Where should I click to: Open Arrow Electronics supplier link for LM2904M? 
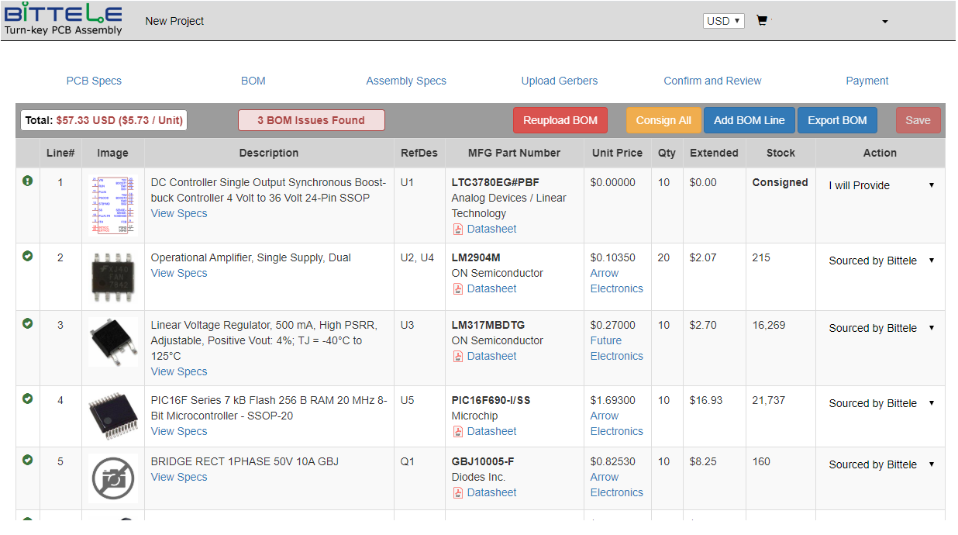click(617, 281)
